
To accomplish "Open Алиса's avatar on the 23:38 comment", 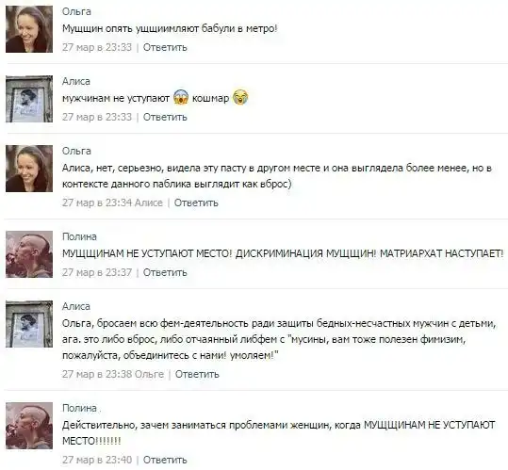I will click(x=29, y=324).
